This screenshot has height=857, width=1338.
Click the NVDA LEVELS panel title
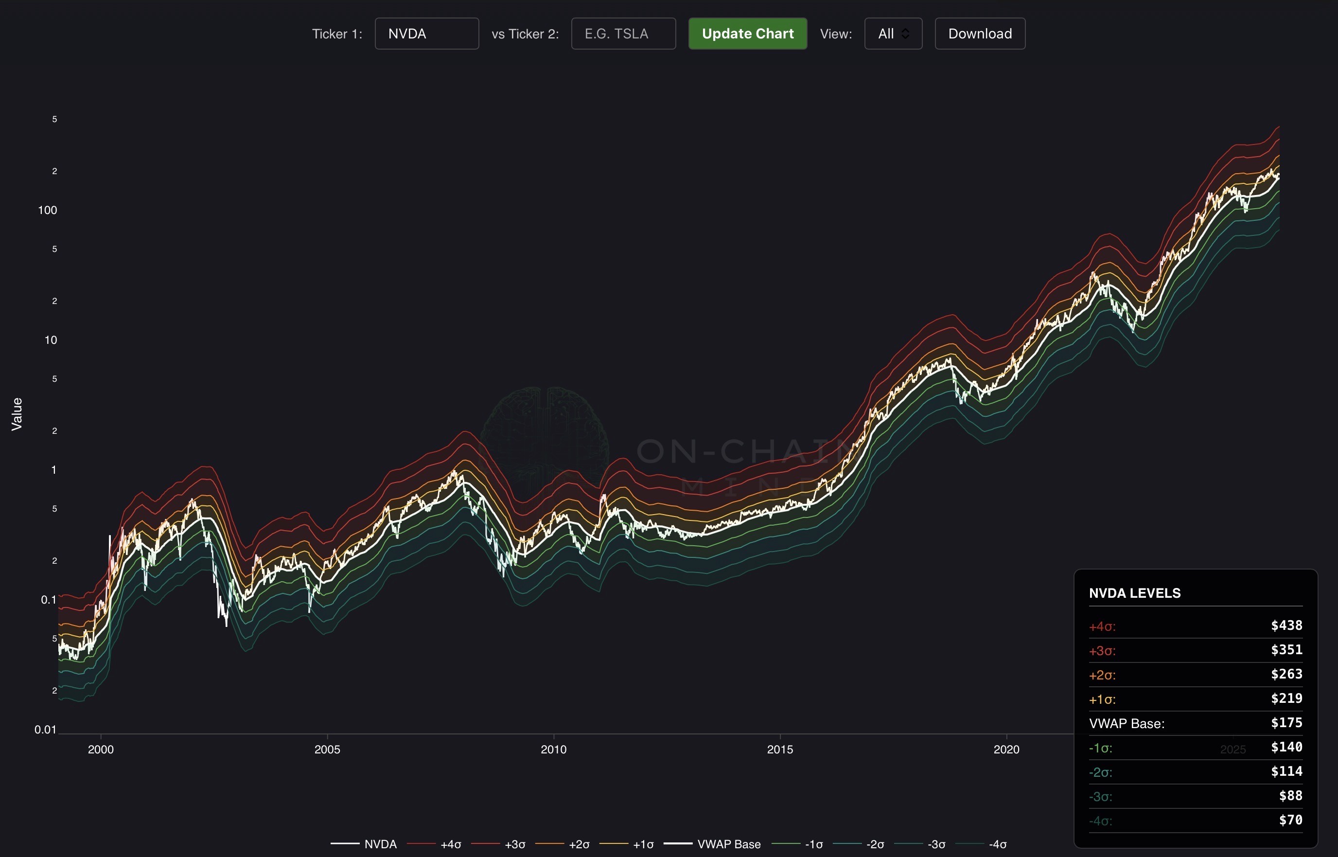(1134, 593)
